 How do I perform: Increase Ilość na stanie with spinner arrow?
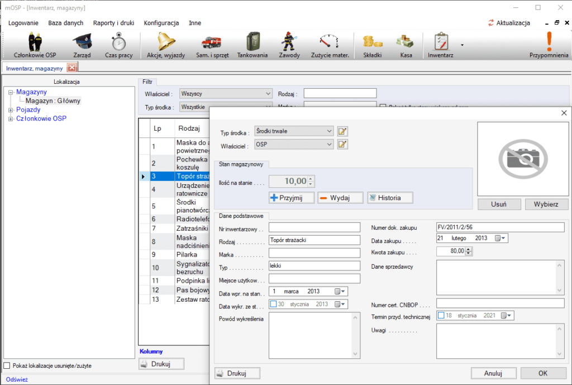[311, 179]
